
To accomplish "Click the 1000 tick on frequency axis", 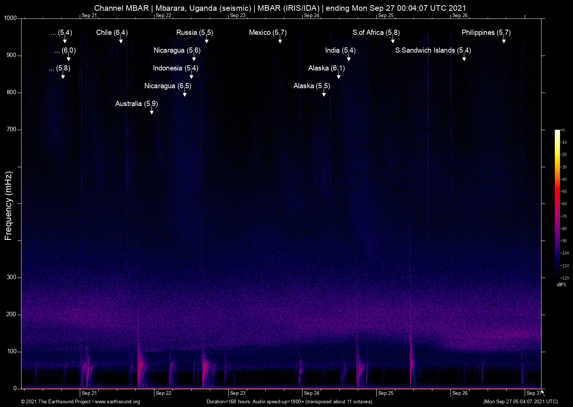I will (10, 18).
